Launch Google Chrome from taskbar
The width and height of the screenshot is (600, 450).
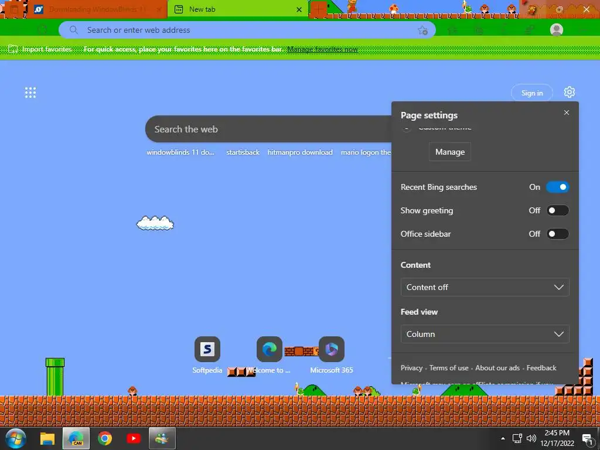pyautogui.click(x=104, y=438)
